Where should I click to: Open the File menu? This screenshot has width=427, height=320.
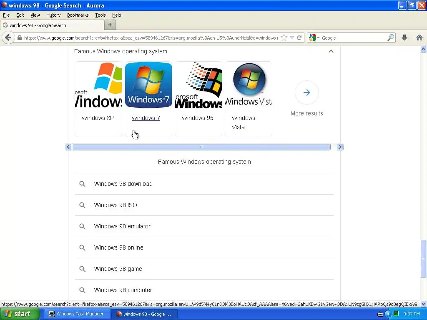[6, 15]
